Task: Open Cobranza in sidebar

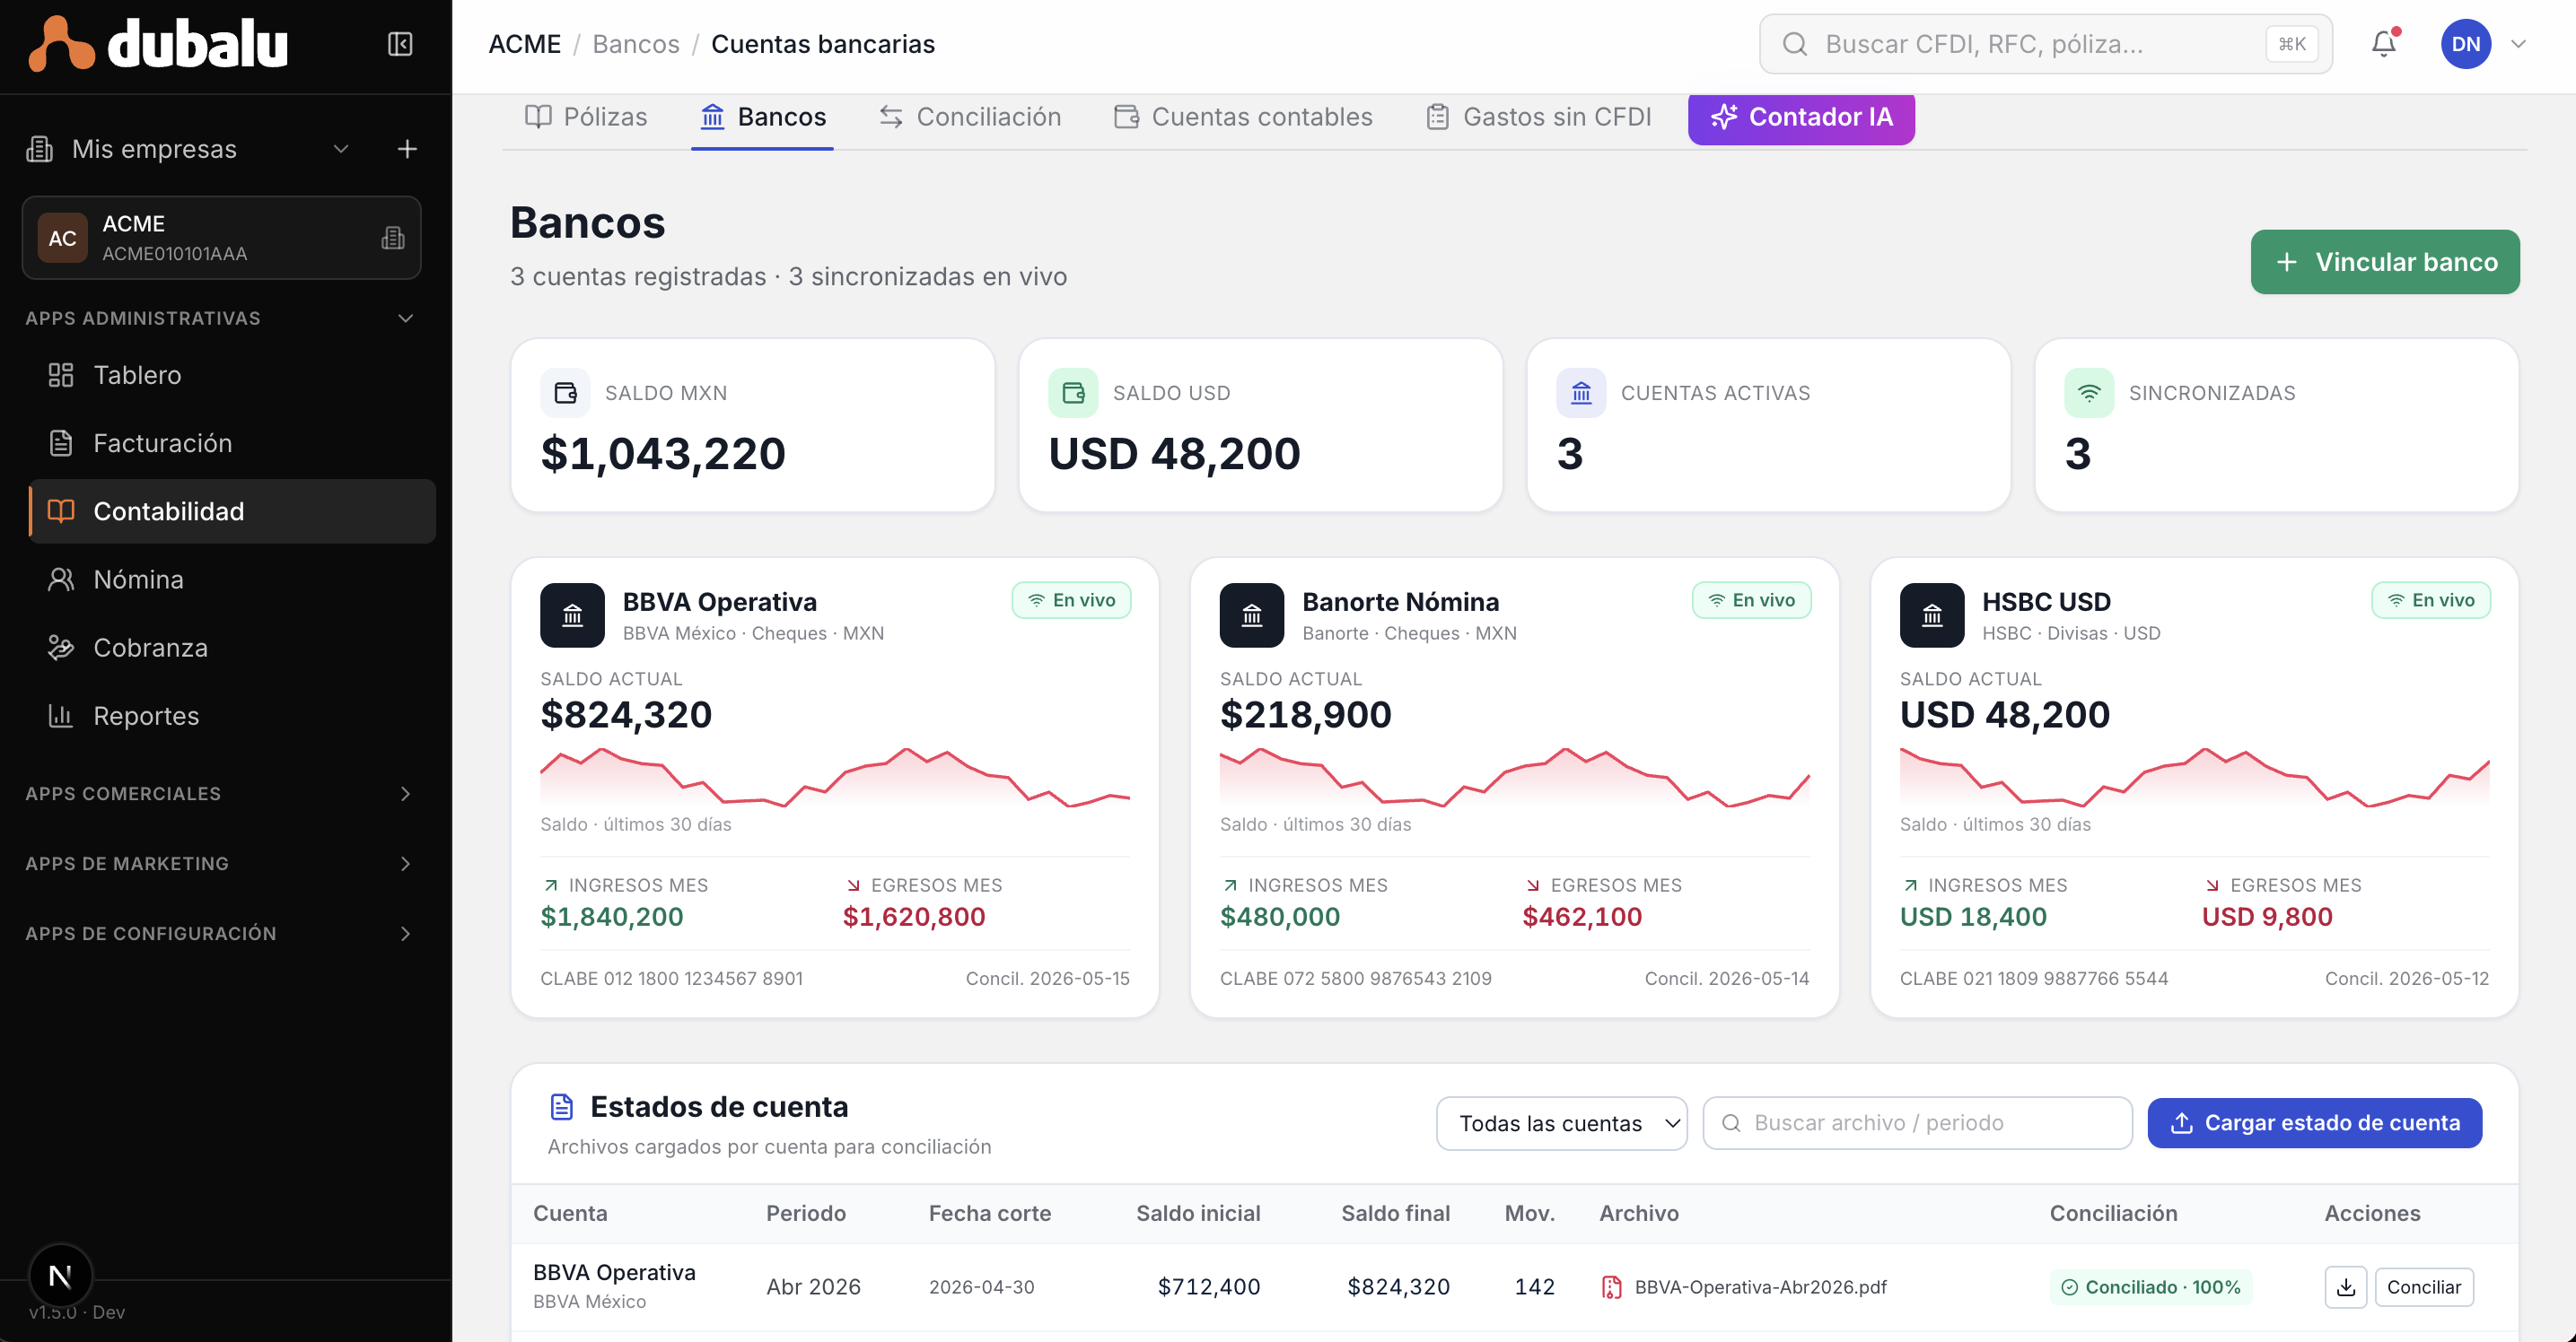Action: coord(231,648)
